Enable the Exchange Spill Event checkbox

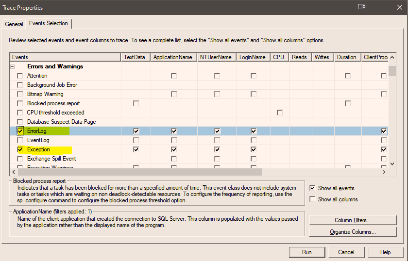(x=20, y=159)
